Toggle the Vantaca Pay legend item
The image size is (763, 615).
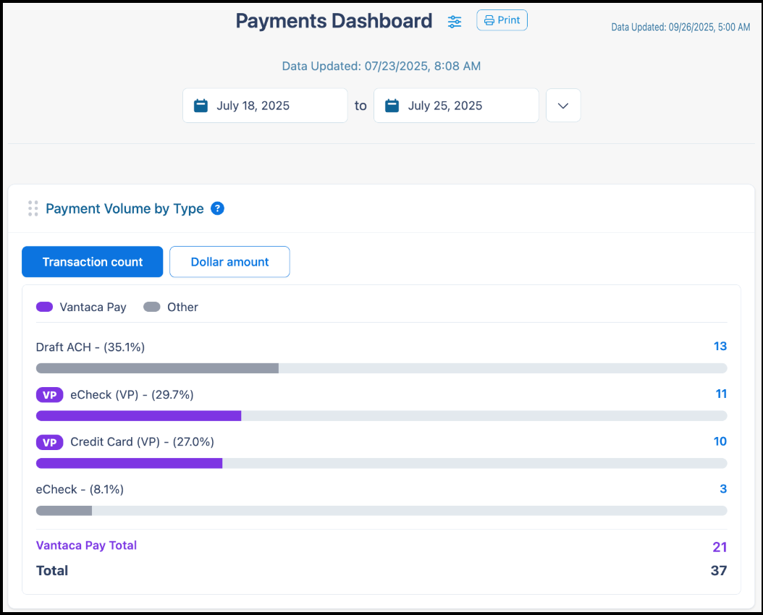[80, 307]
